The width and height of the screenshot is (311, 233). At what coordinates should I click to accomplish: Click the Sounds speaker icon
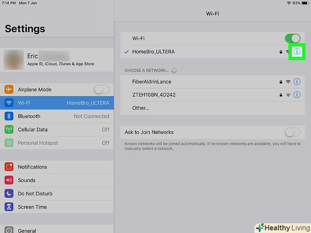click(x=9, y=180)
